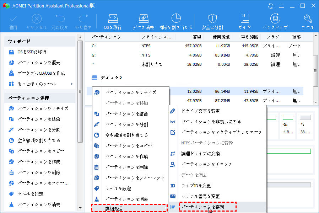
Task: Open the ツール wrench icon
Action: (x=308, y=22)
